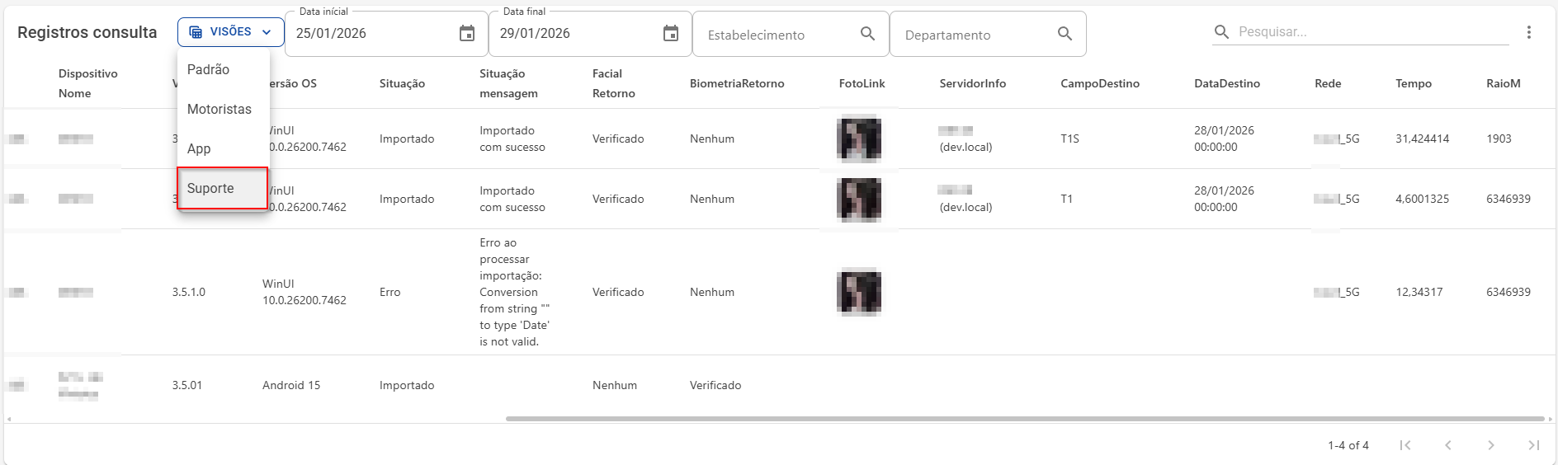
Task: Click the Rede column header
Action: coord(1328,83)
